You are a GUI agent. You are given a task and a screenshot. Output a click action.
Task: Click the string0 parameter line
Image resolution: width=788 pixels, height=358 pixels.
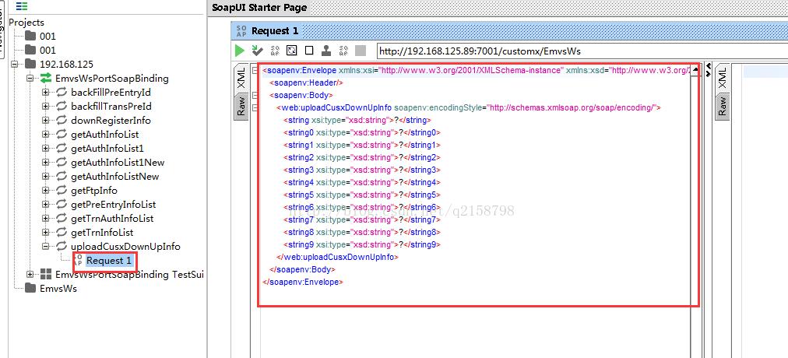[362, 132]
